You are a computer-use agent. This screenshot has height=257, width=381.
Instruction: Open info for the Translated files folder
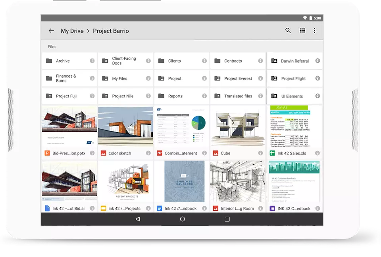[260, 96]
